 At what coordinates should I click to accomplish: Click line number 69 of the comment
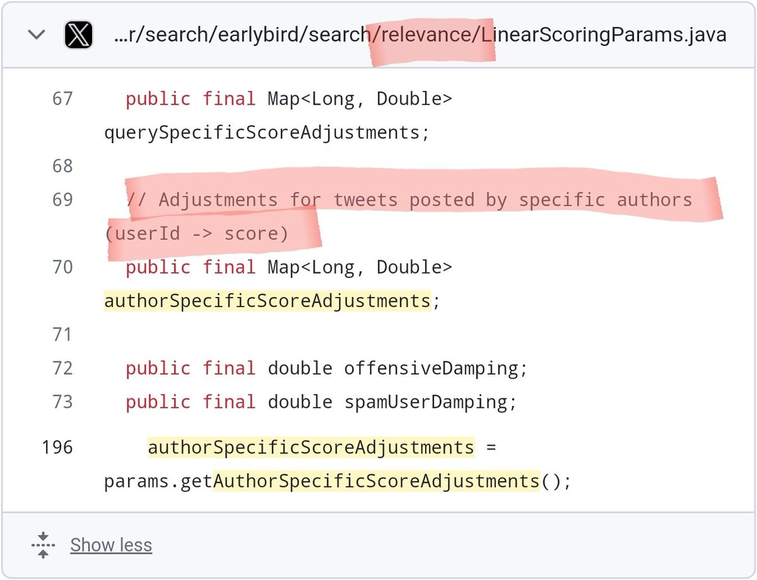62,200
